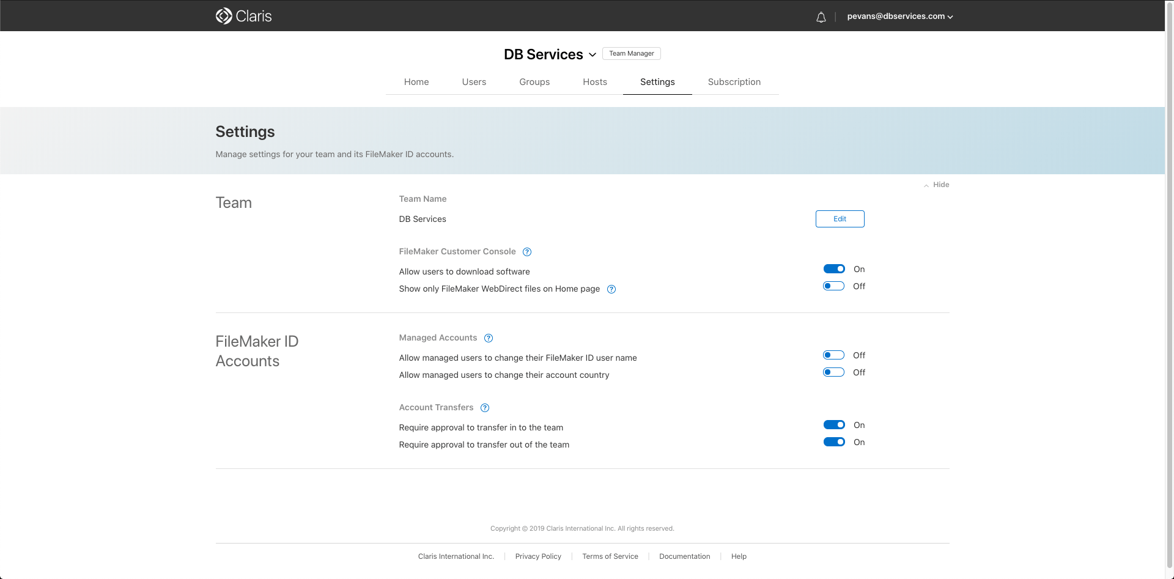Viewport: 1174px width, 579px height.
Task: Open help for Account Transfers
Action: (485, 408)
